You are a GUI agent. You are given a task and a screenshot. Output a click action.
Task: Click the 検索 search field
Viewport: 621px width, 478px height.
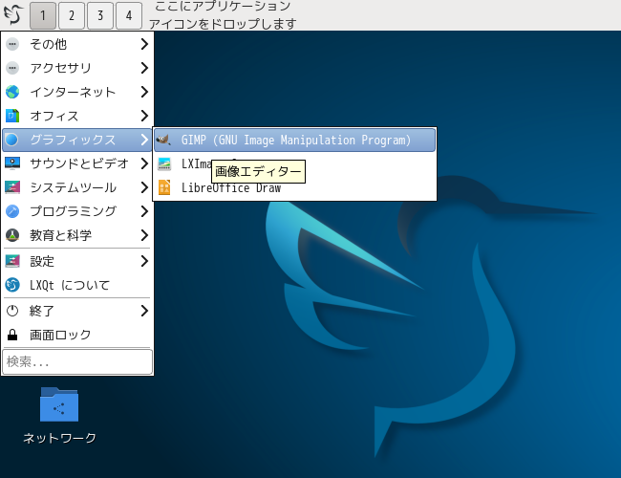click(x=77, y=361)
